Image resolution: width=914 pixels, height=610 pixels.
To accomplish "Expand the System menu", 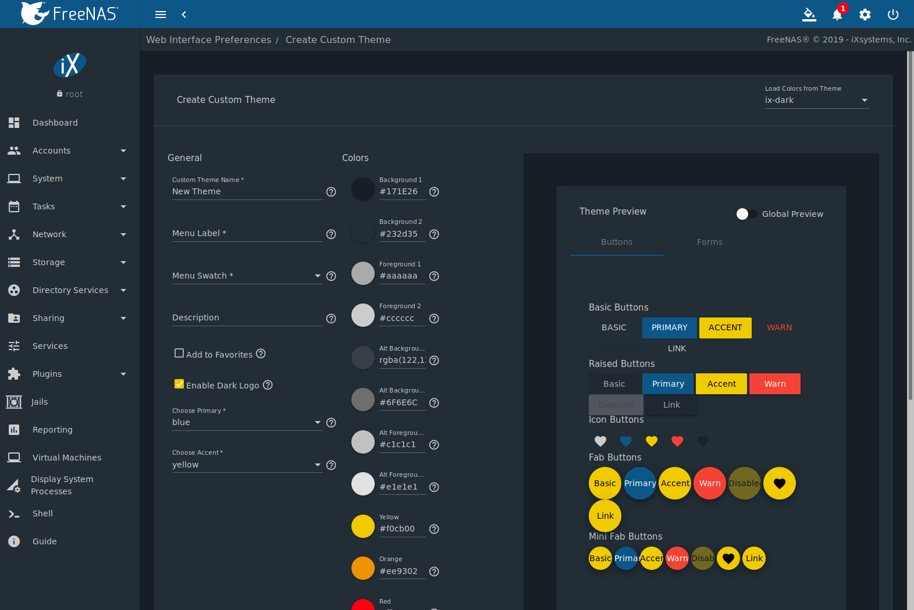I will tap(70, 179).
